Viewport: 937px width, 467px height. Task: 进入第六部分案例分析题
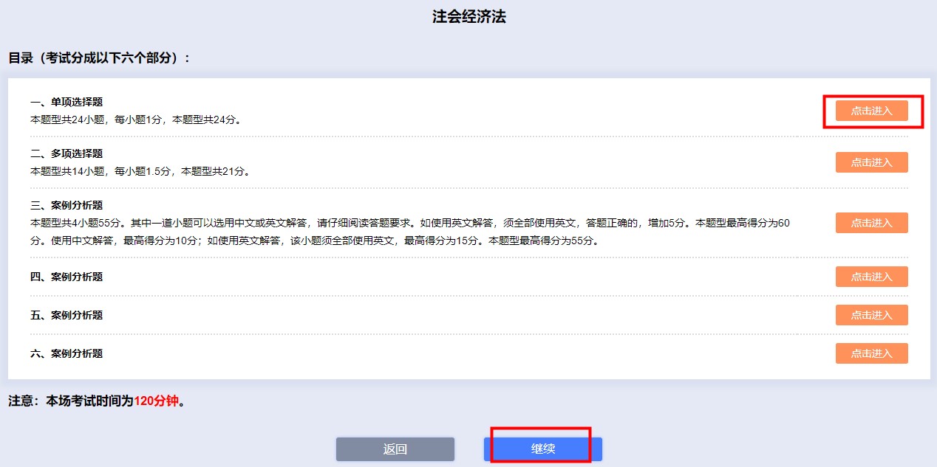pos(872,353)
